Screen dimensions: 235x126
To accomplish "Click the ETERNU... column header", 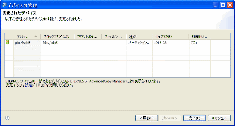I will point(200,36).
